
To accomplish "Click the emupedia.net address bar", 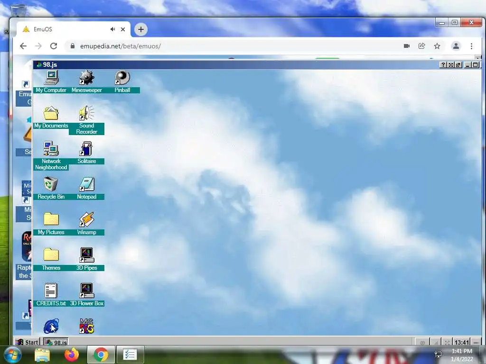I will 235,46.
